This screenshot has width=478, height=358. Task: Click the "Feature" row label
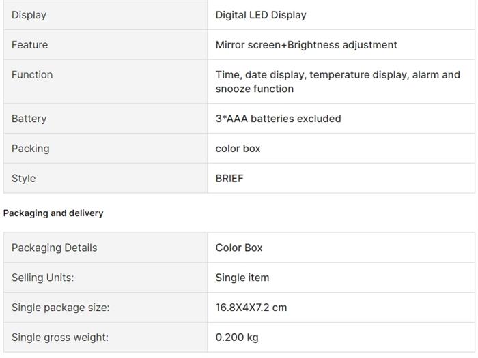pos(29,45)
